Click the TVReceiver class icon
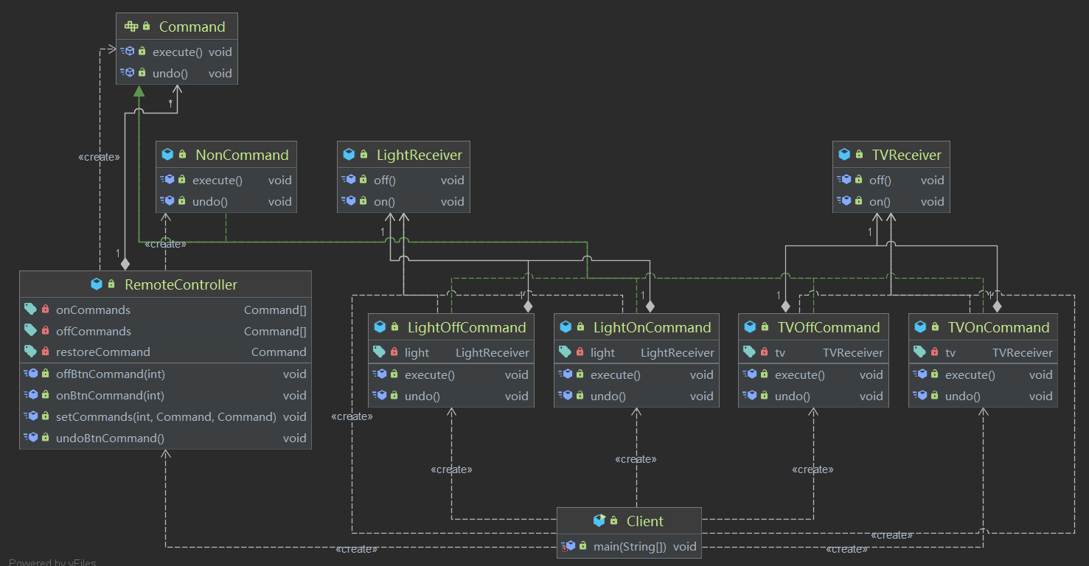Viewport: 1089px width, 566px height. tap(844, 155)
